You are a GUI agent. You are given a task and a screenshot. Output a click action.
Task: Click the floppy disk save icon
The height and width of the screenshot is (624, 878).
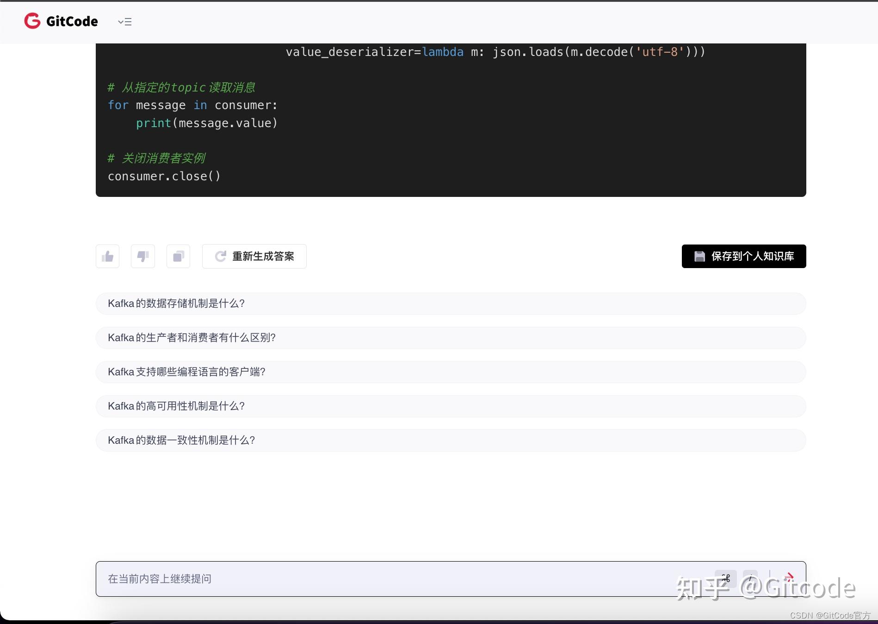(699, 256)
